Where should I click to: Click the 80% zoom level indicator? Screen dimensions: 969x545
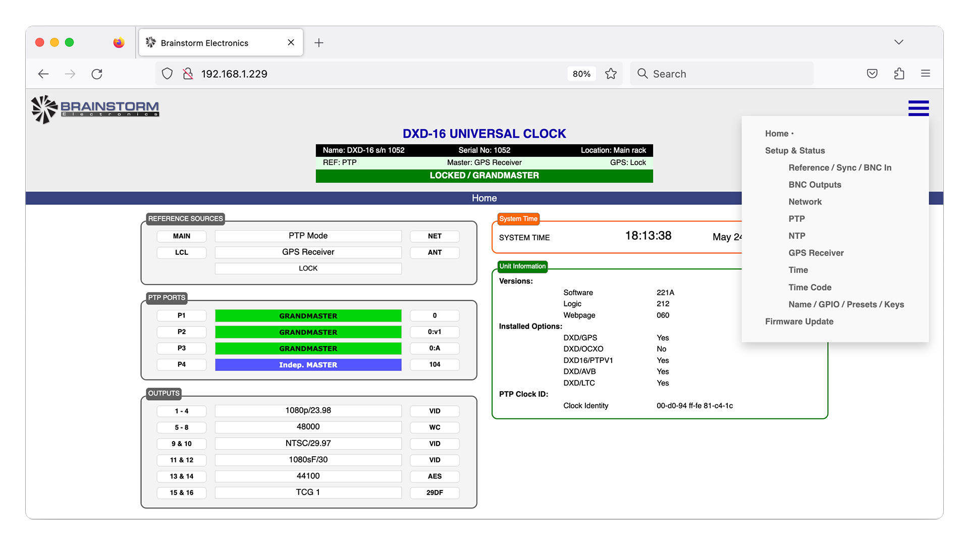point(581,74)
